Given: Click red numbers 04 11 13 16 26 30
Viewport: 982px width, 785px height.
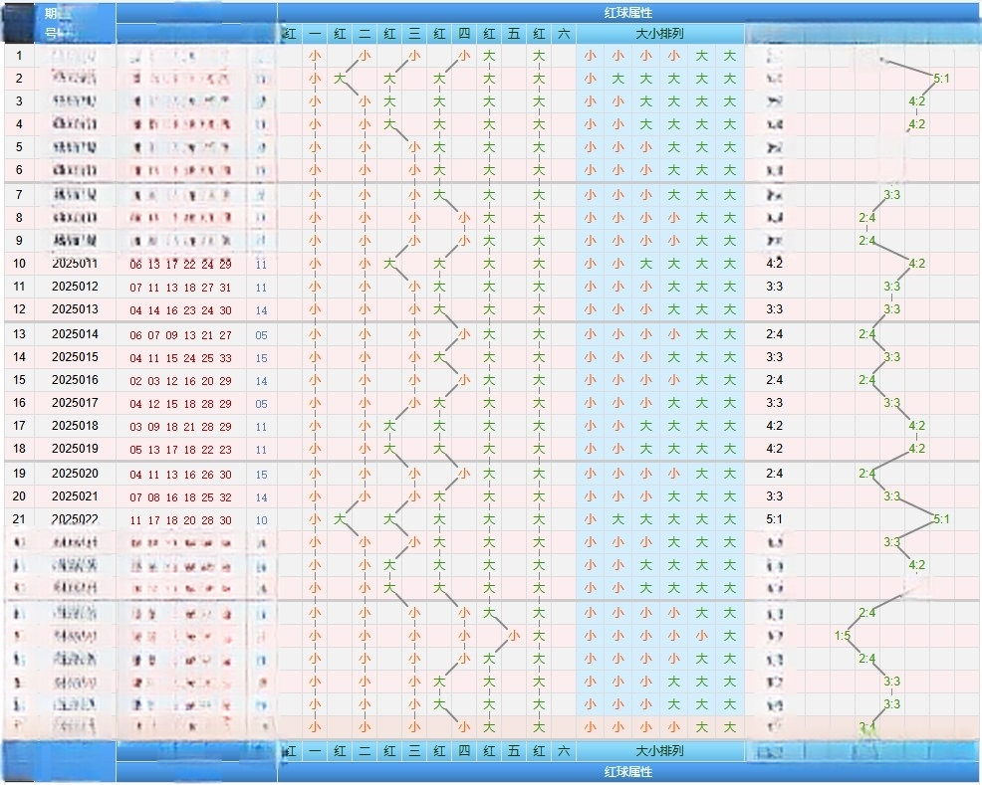Looking at the screenshot, I should click(x=180, y=475).
